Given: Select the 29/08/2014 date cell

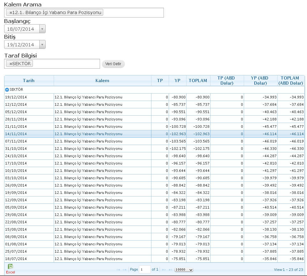Looking at the screenshot, I should tap(29, 215).
